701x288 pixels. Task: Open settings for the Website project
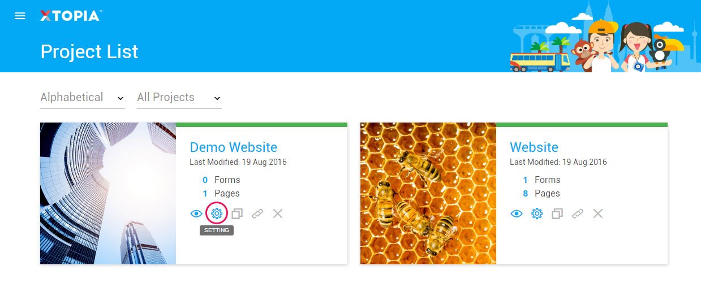coord(537,213)
